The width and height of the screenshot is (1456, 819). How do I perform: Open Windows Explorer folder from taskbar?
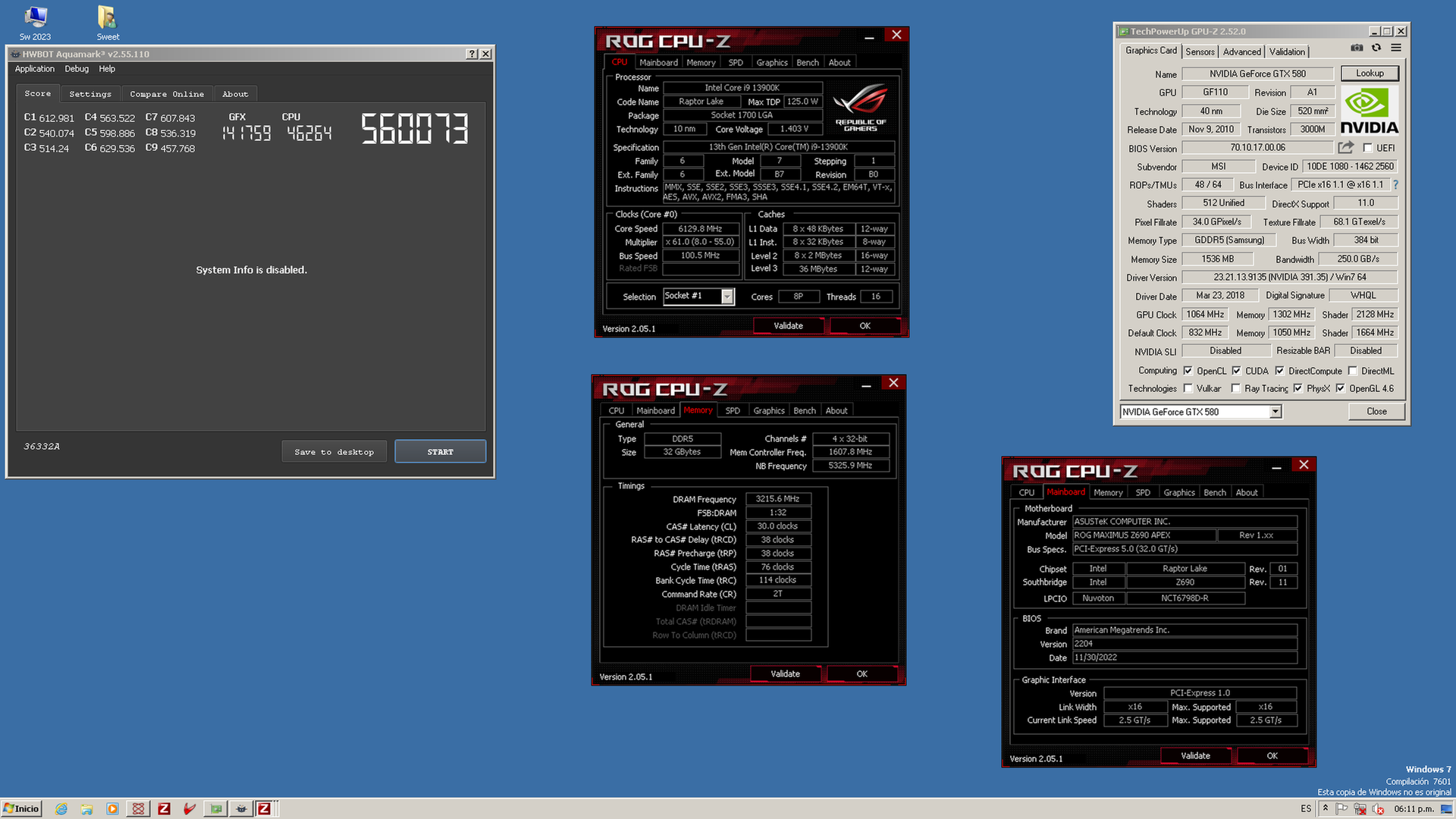86,809
